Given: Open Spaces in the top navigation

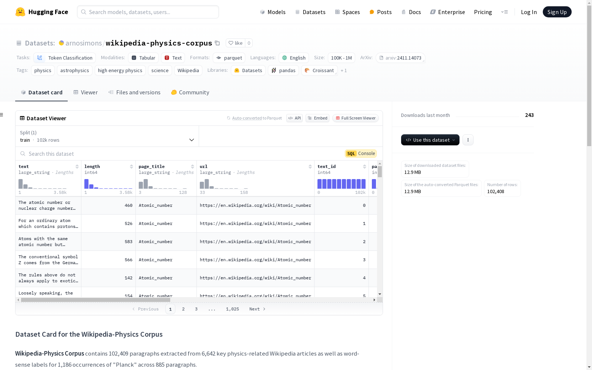Looking at the screenshot, I should coord(347,12).
